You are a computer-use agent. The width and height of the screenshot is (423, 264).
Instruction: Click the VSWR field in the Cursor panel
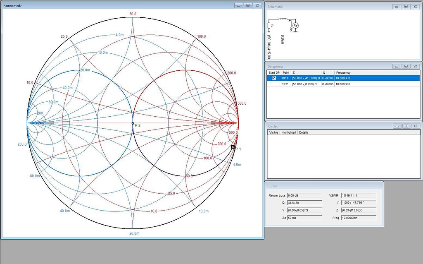tap(358, 195)
